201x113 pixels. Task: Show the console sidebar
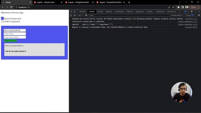click(71, 15)
